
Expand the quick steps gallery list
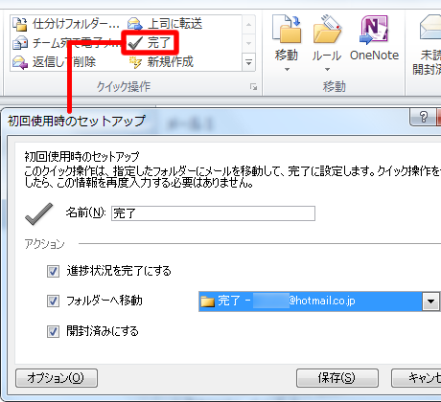point(248,62)
